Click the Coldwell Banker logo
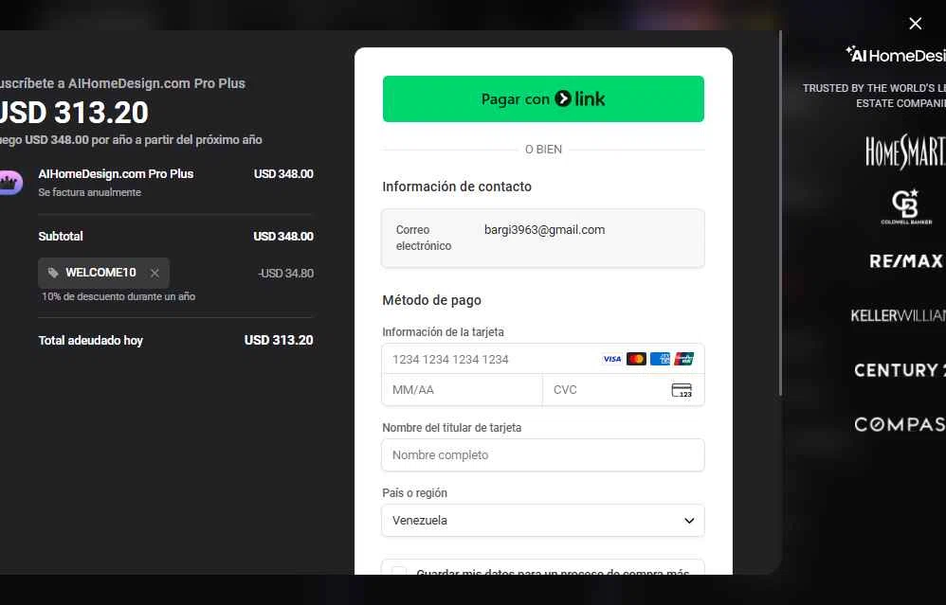The width and height of the screenshot is (946, 605). point(906,206)
